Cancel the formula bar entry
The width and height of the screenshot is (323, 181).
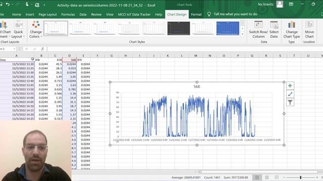coord(26,49)
